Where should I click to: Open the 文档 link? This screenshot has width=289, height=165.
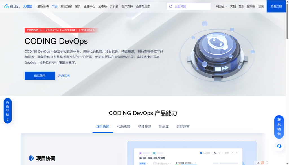tap(233, 6)
